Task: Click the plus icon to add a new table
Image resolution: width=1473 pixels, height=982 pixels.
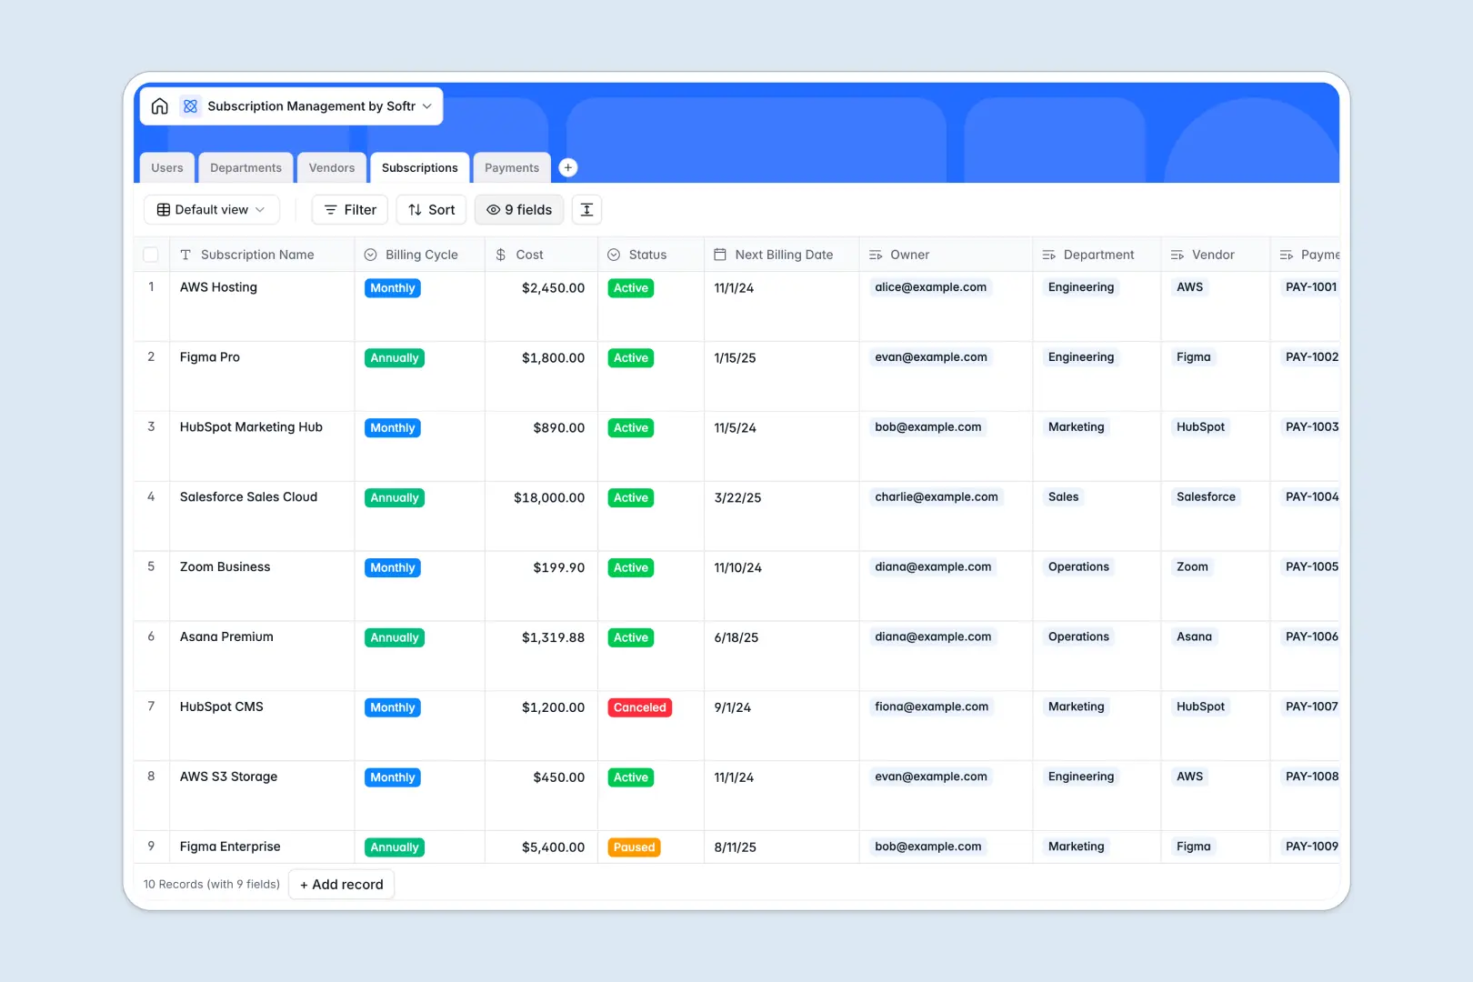Action: (568, 167)
